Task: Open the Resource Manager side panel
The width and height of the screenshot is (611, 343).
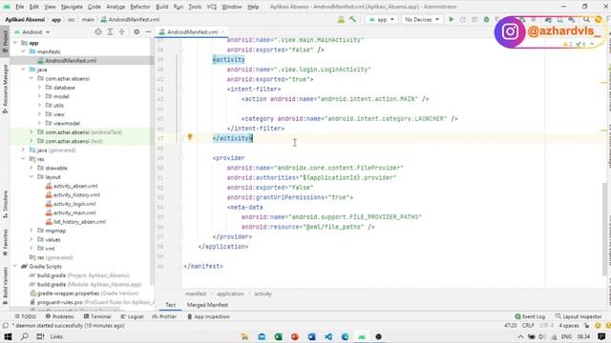Action: pos(5,89)
